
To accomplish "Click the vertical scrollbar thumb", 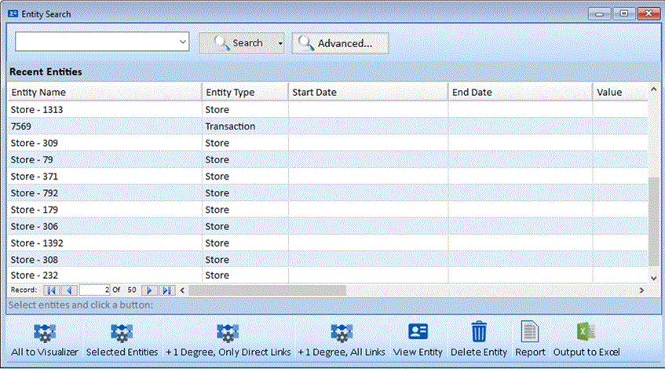I will click(x=653, y=222).
